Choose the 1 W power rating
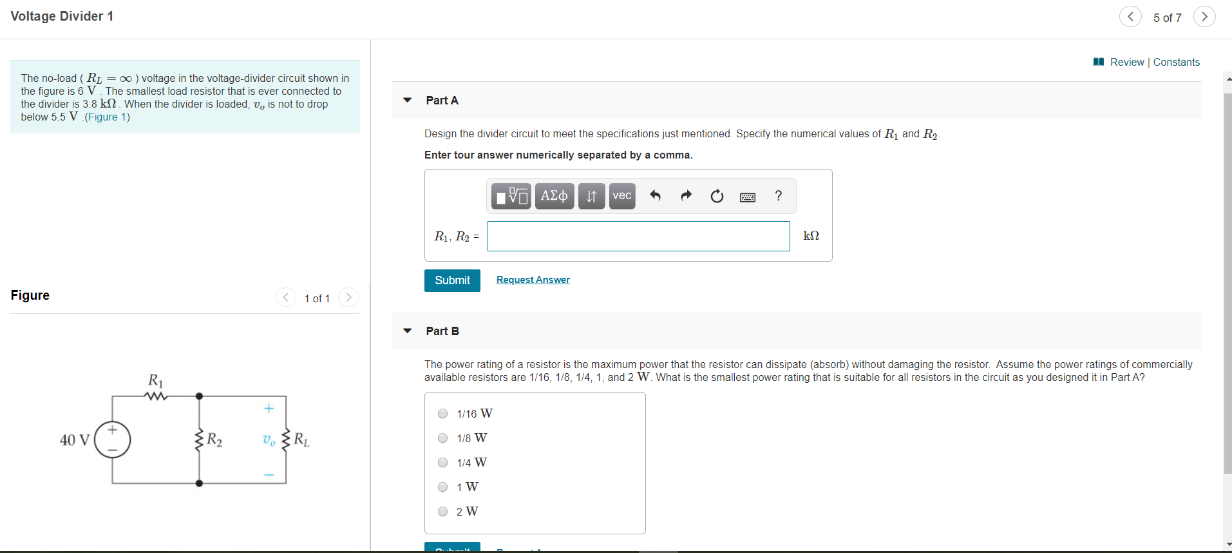1232x553 pixels. (443, 487)
